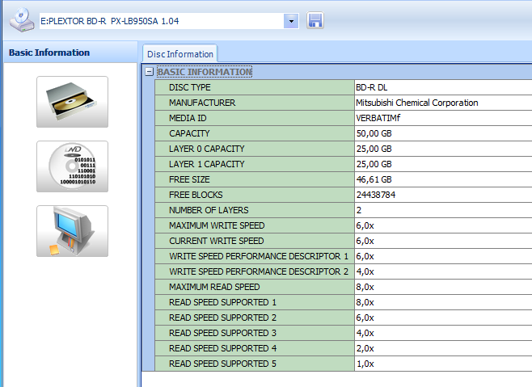Select the NUMBER OF LAYERS row

coord(344,210)
